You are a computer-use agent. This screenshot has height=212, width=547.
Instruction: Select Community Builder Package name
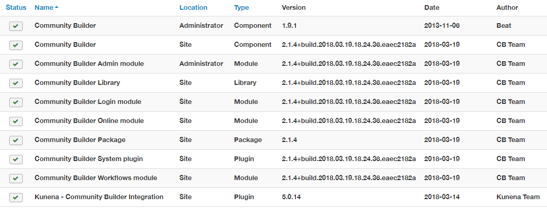80,140
